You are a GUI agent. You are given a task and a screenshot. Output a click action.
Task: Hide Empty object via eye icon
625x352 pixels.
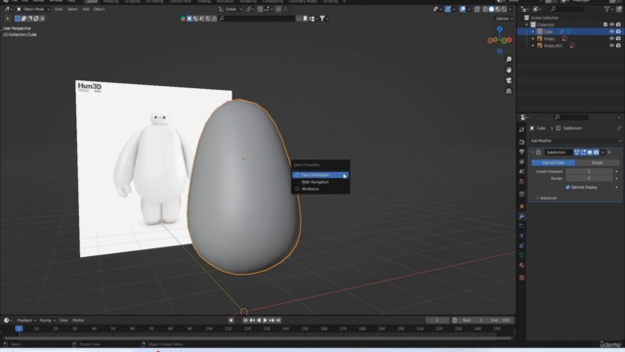pyautogui.click(x=611, y=39)
